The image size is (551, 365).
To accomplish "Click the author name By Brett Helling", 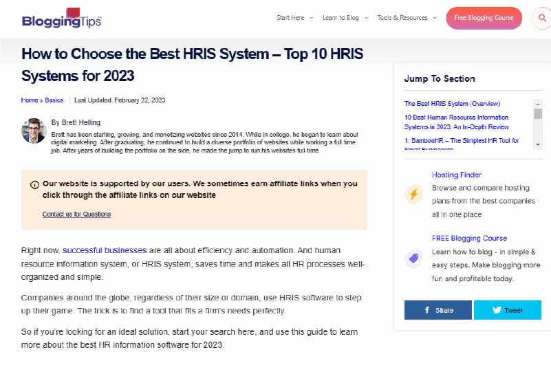I will coord(76,122).
